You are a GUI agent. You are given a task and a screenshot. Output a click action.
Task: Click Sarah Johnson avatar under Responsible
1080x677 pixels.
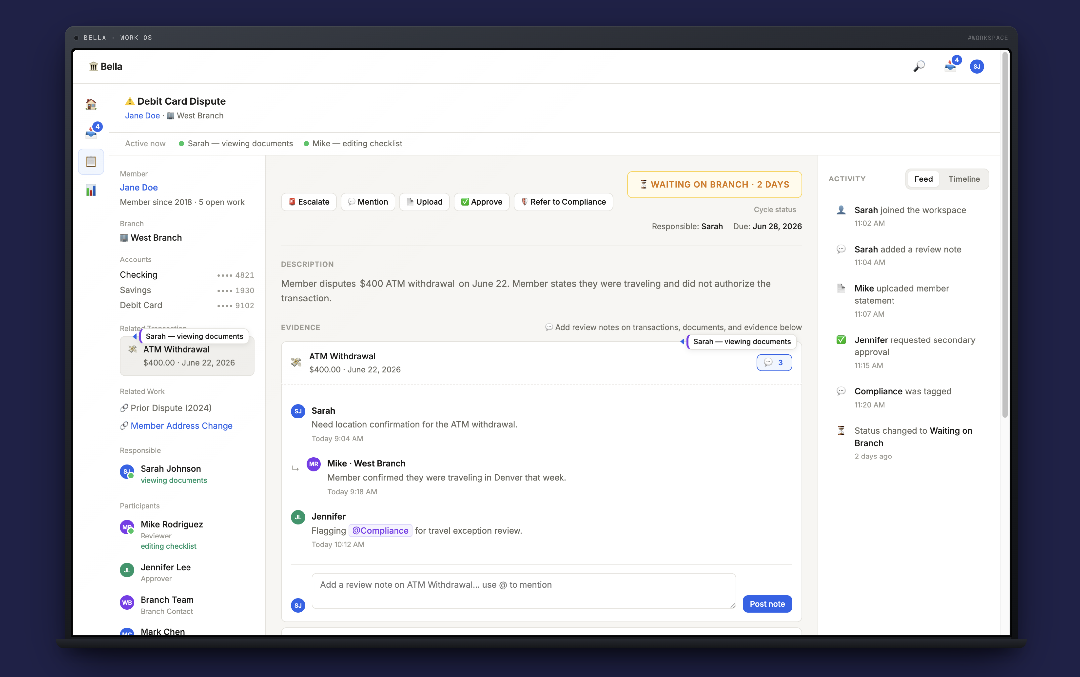pos(127,471)
